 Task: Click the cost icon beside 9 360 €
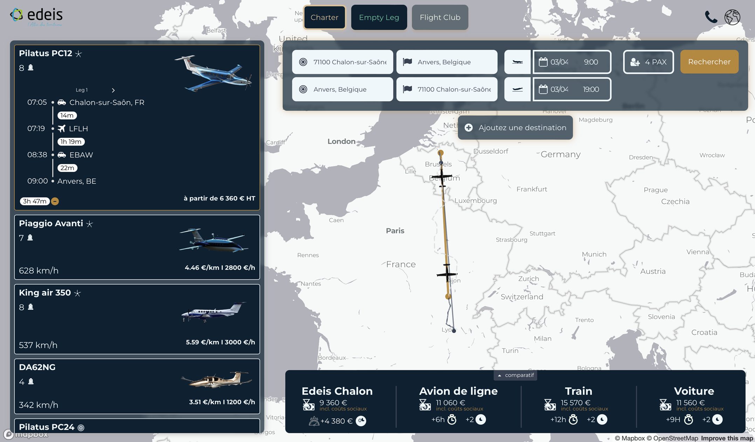(x=309, y=405)
